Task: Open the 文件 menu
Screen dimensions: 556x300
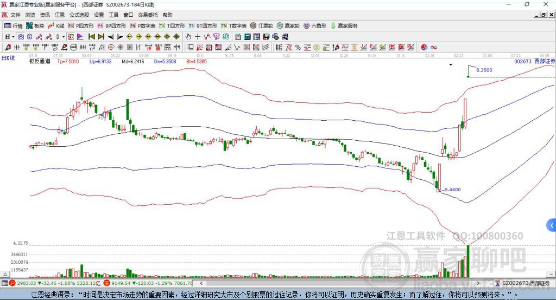Action: [15, 15]
